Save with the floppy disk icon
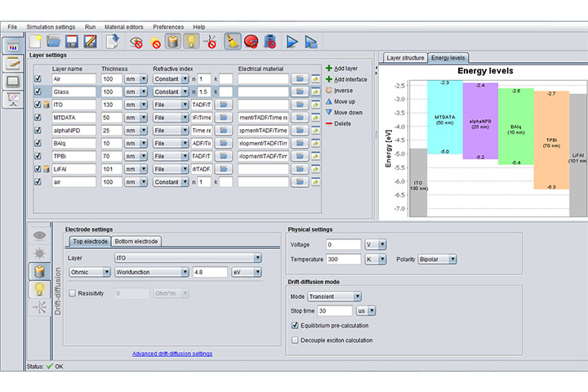588x392 pixels. (x=72, y=42)
